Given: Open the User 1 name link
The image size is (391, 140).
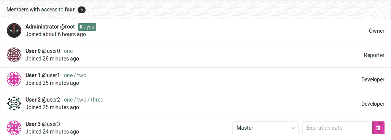Looking at the screenshot, I should pyautogui.click(x=33, y=75).
